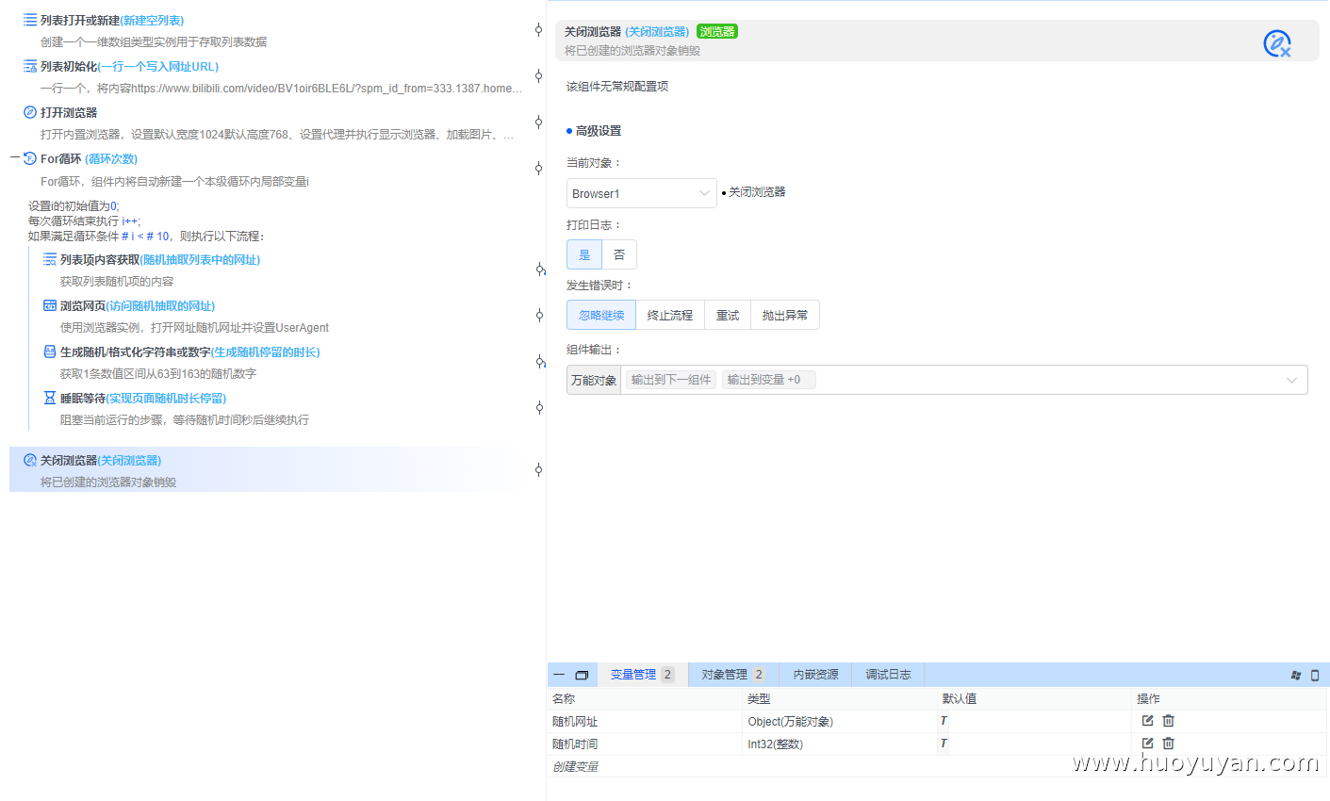Open the (循环次数) loop link
The image size is (1330, 801).
pos(111,158)
